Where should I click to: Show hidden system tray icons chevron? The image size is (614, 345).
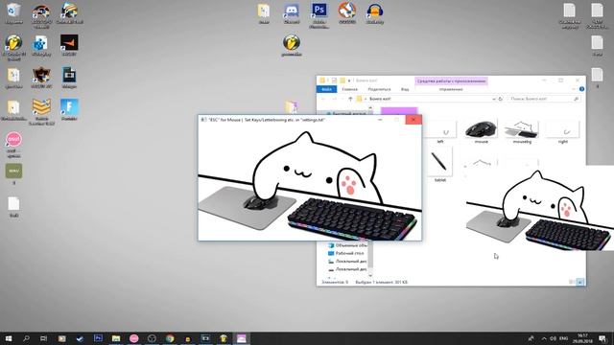coord(544,338)
